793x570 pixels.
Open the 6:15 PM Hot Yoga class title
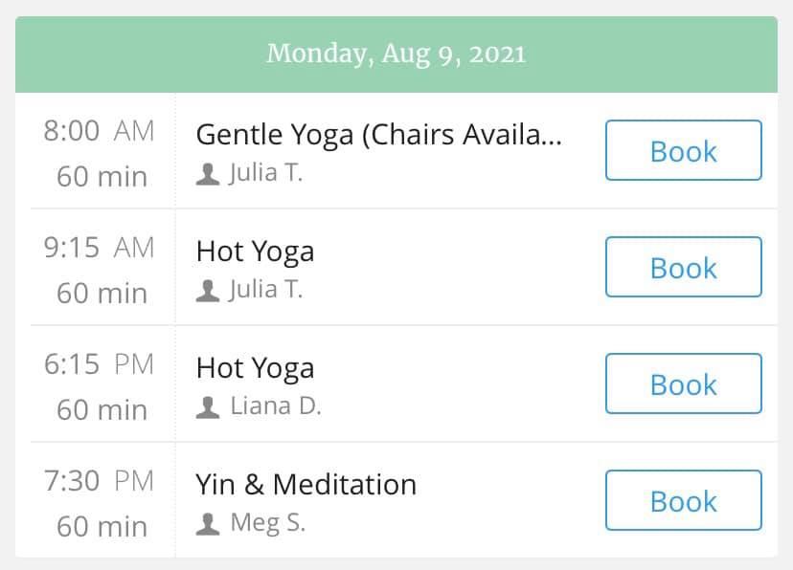(255, 368)
